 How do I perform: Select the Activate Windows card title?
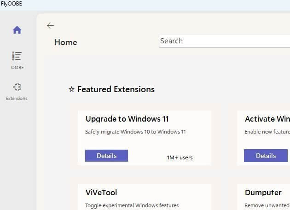[267, 119]
